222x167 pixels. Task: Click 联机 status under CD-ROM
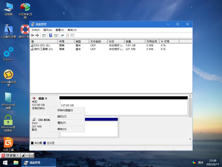pyautogui.click(x=34, y=130)
